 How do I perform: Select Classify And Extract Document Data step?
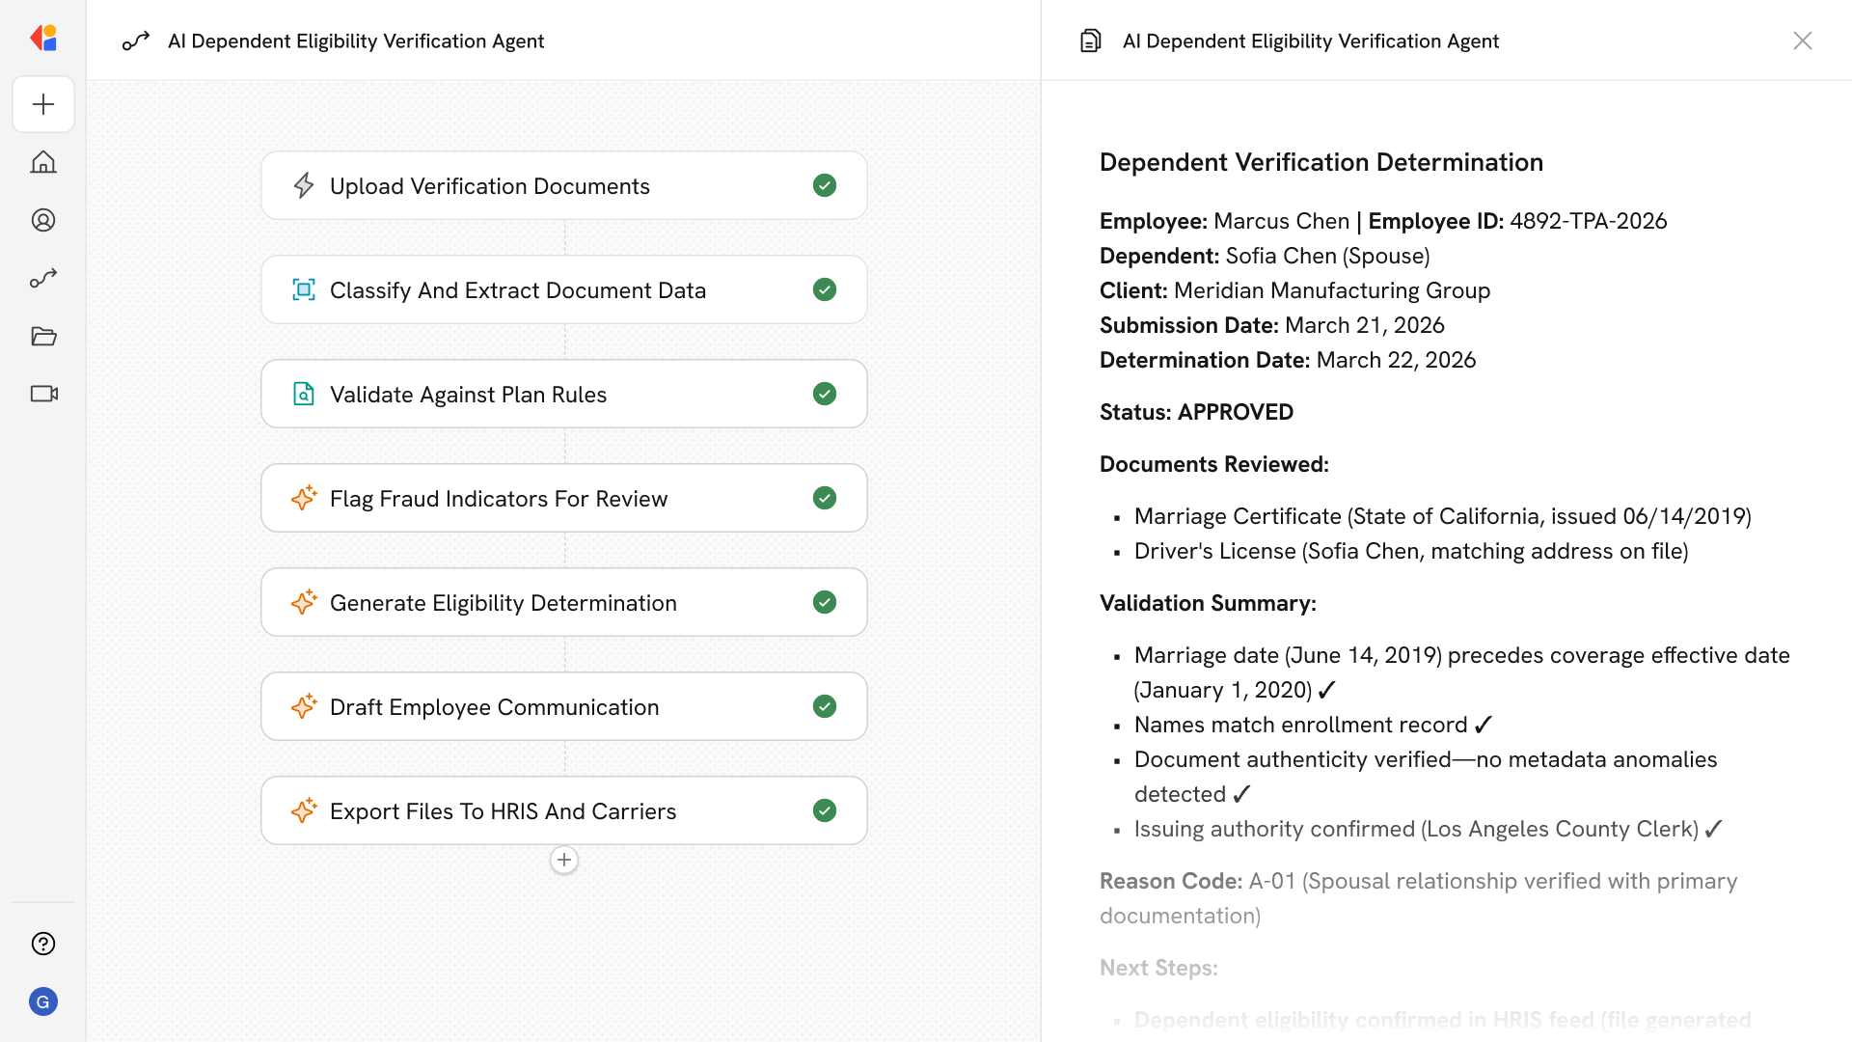click(518, 290)
